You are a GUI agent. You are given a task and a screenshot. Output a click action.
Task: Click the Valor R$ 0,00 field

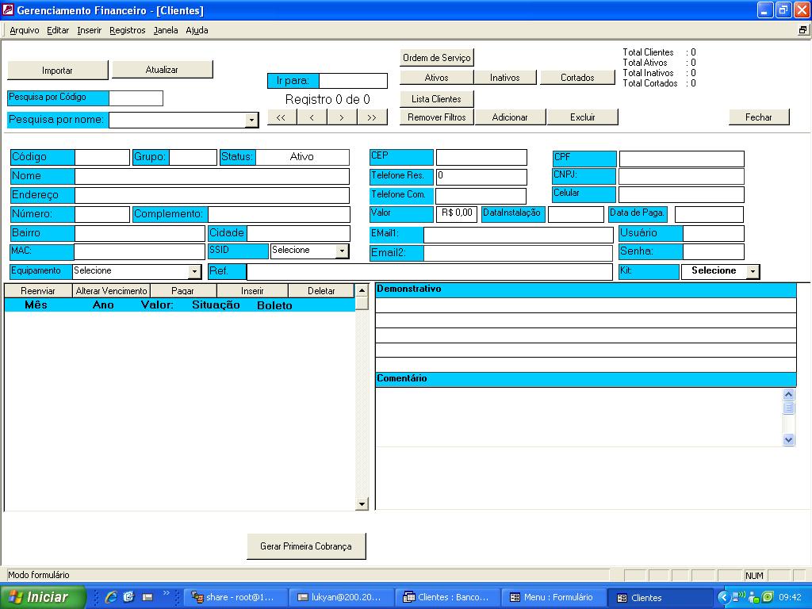[x=457, y=214]
